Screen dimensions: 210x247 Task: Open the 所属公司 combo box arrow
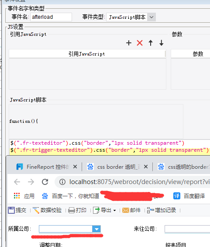96,229
